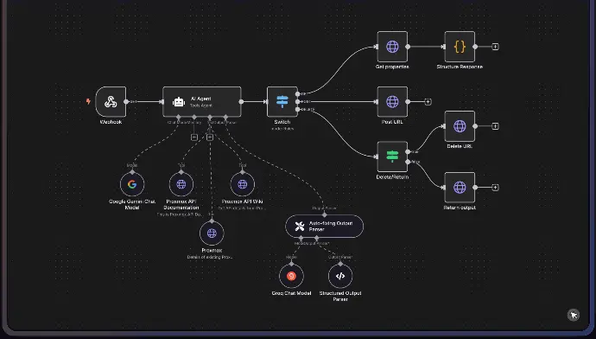Add node after Structure Response output

[495, 47]
